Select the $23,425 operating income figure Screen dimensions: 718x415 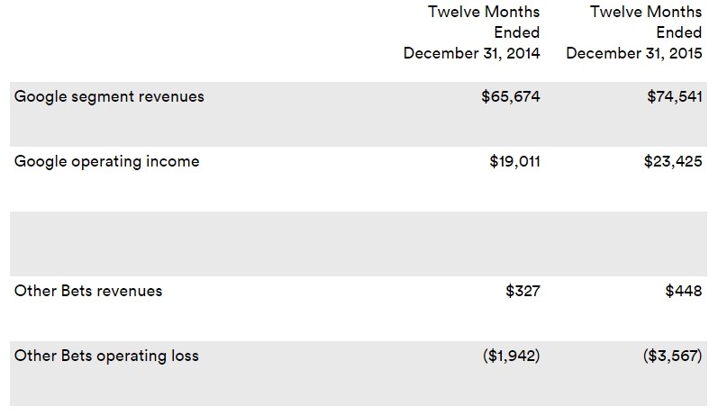(x=674, y=162)
